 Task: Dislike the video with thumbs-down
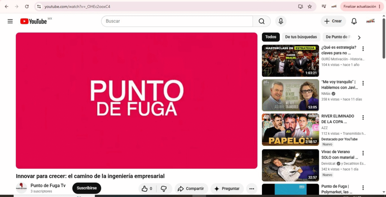(164, 189)
